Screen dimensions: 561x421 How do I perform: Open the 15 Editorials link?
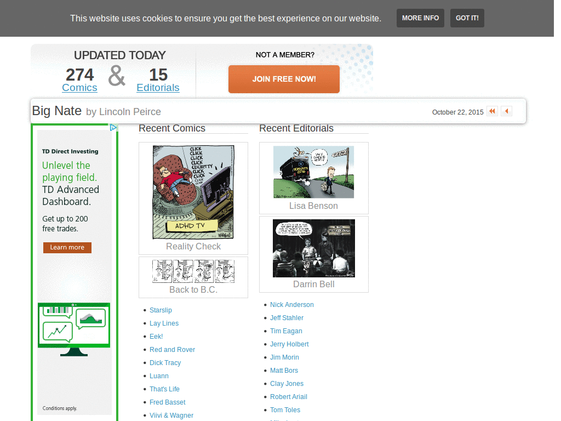pos(158,88)
